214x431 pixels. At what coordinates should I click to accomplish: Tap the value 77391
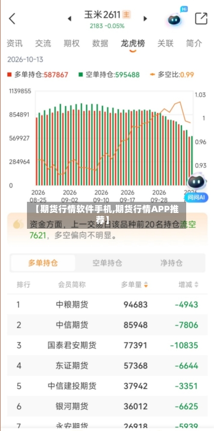point(135,345)
